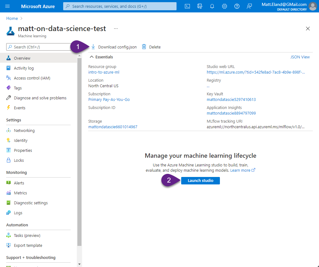Open the Studio web URL link
This screenshot has width=319, height=267.
click(256, 72)
